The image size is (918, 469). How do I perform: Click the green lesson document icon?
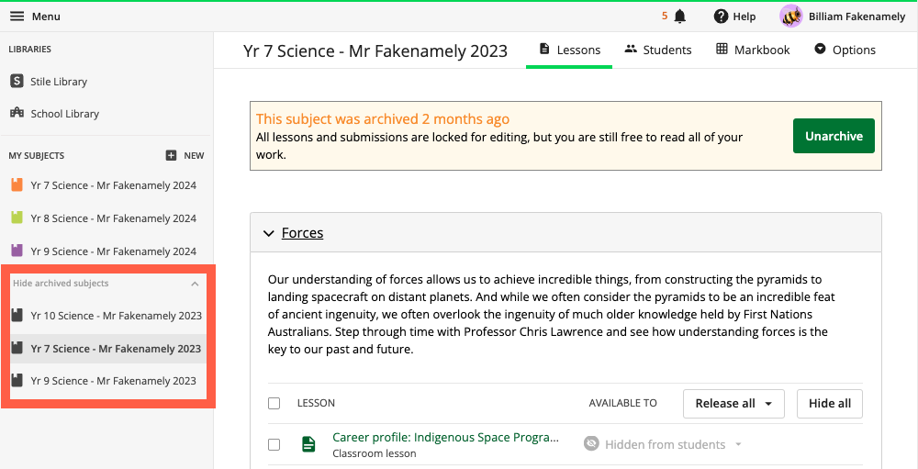(x=308, y=444)
